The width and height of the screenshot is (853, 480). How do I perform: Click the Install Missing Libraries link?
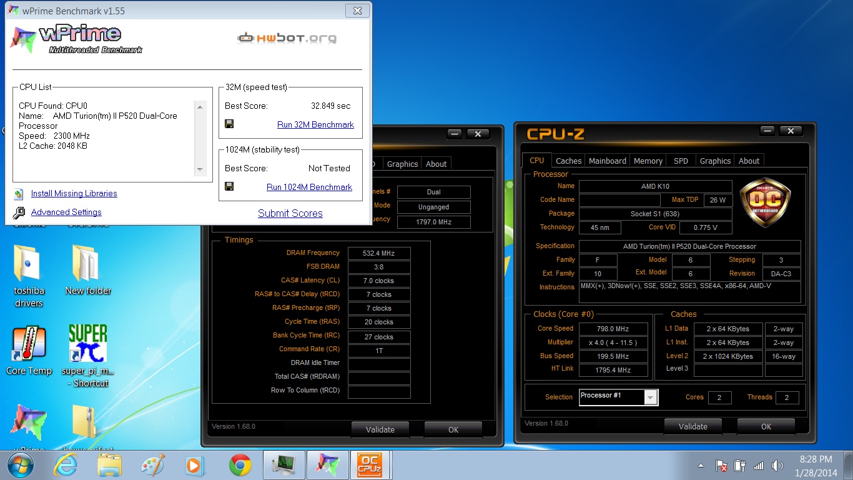click(74, 193)
